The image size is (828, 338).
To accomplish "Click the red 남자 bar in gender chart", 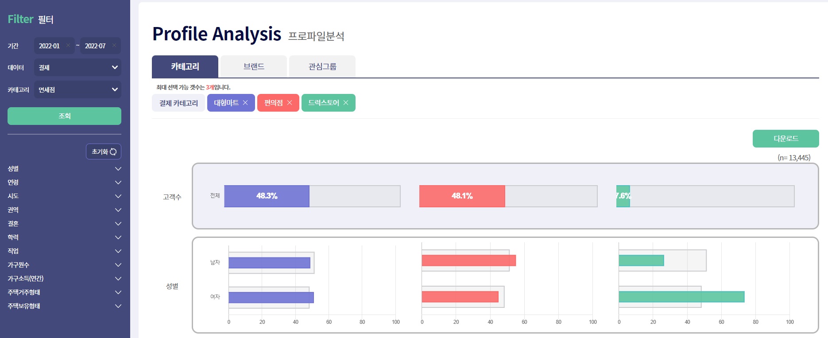I will 468,260.
